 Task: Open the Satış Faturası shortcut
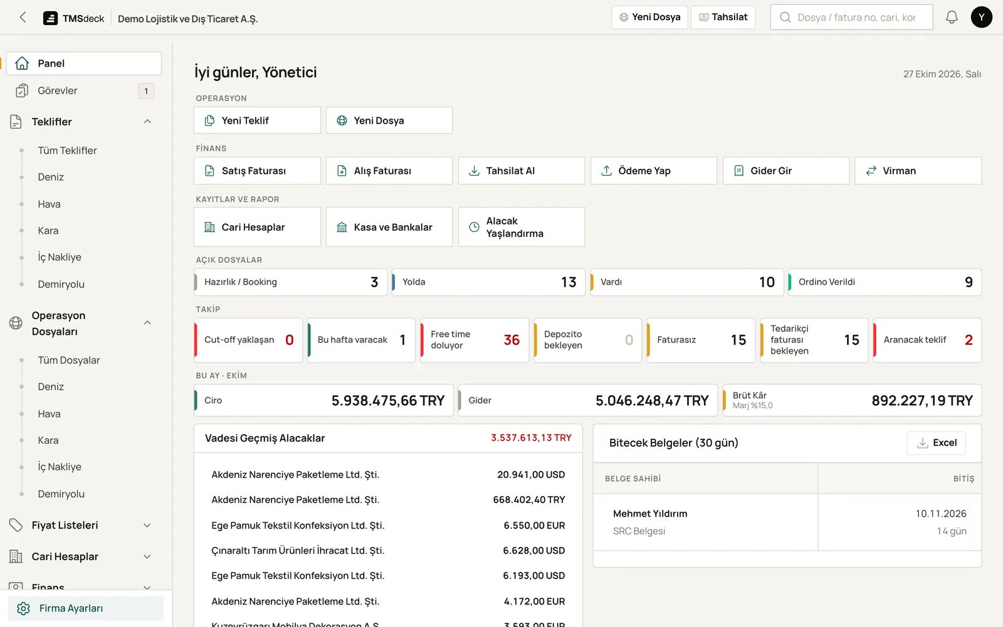tap(257, 171)
